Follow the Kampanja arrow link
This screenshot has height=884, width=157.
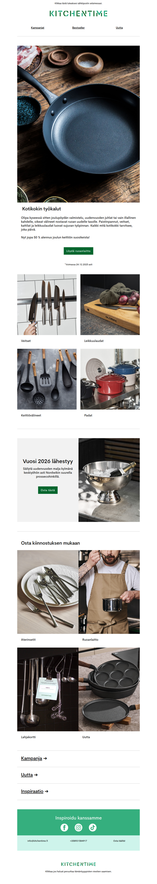(x=34, y=758)
